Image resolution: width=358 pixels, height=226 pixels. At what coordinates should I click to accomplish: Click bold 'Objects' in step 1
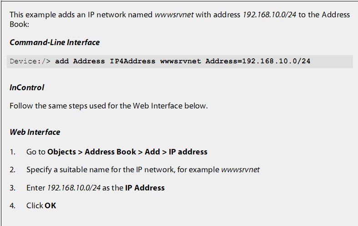[x=62, y=152]
